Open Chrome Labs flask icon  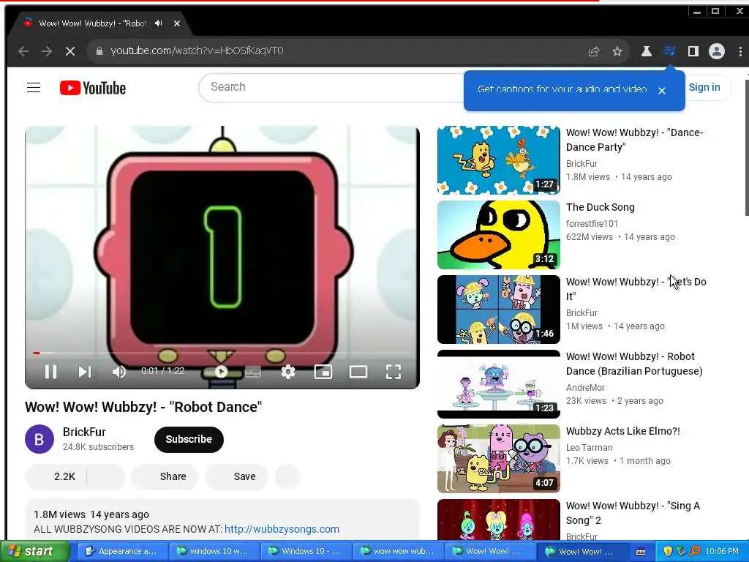(x=647, y=51)
